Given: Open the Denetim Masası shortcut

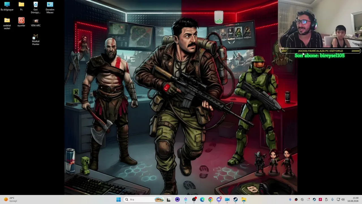Looking at the screenshot, I should pos(50,7).
